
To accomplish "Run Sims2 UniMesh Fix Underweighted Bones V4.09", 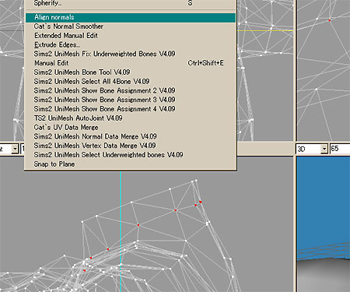I will point(131,54).
